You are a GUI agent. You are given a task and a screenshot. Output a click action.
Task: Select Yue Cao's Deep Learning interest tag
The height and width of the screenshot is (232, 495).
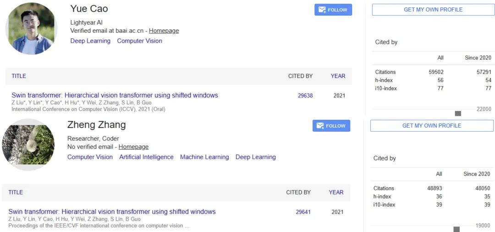tap(90, 41)
